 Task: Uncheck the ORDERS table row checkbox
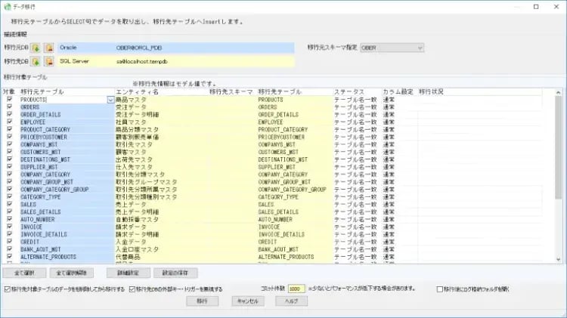[x=9, y=107]
